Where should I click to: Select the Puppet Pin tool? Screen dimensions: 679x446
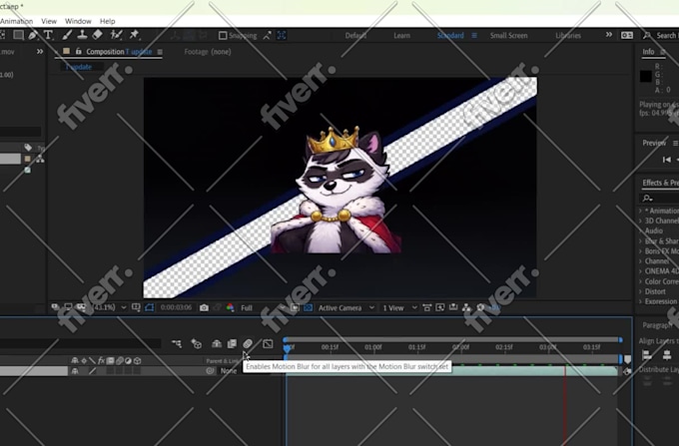pos(134,35)
